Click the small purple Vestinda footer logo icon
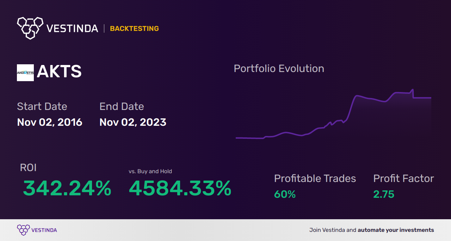 click(x=23, y=230)
